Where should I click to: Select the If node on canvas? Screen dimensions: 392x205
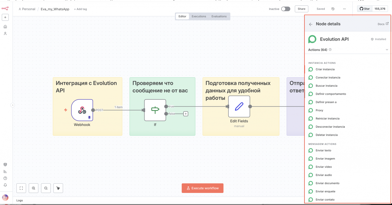(155, 110)
